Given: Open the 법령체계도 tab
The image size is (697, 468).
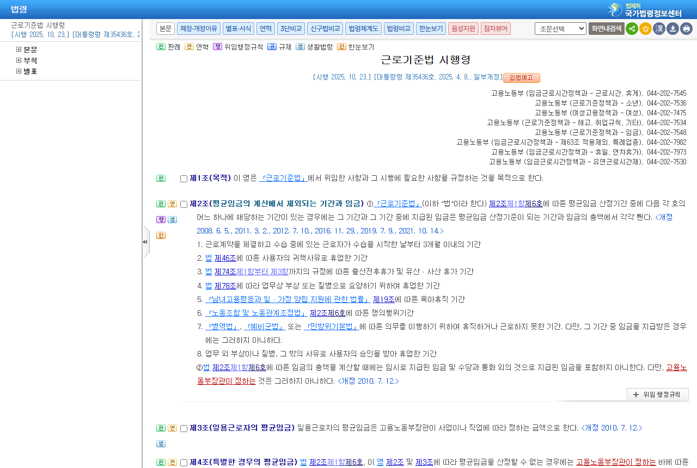Looking at the screenshot, I should [363, 28].
